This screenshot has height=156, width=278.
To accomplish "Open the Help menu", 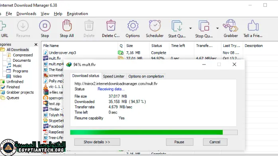I will [58, 14].
